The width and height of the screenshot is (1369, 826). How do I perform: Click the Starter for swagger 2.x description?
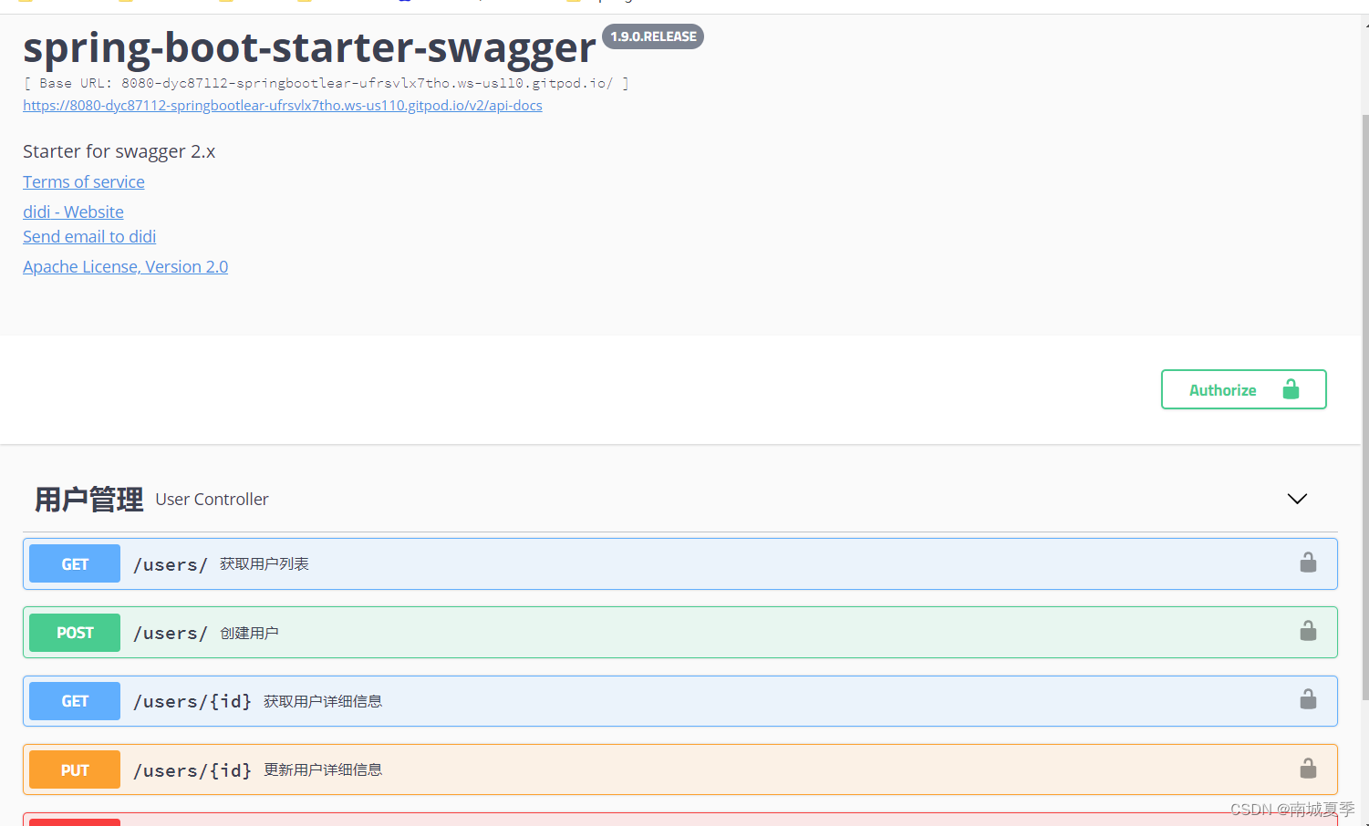pyautogui.click(x=119, y=151)
